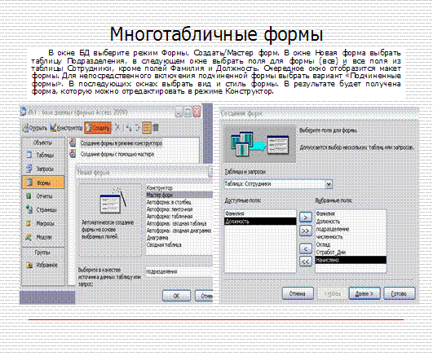Open the Макросы objects section
The image size is (433, 356).
tap(42, 223)
